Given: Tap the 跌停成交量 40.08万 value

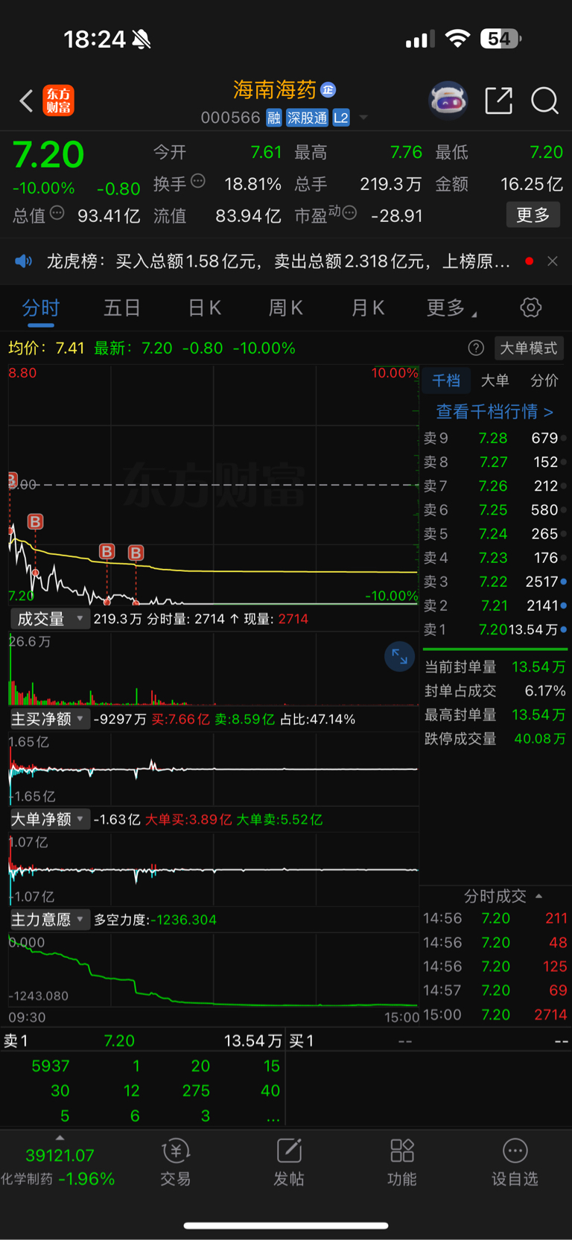Looking at the screenshot, I should (540, 739).
